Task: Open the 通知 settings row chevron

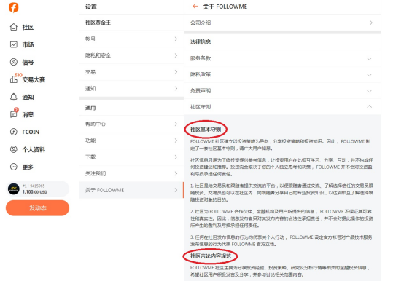Action: (x=176, y=88)
